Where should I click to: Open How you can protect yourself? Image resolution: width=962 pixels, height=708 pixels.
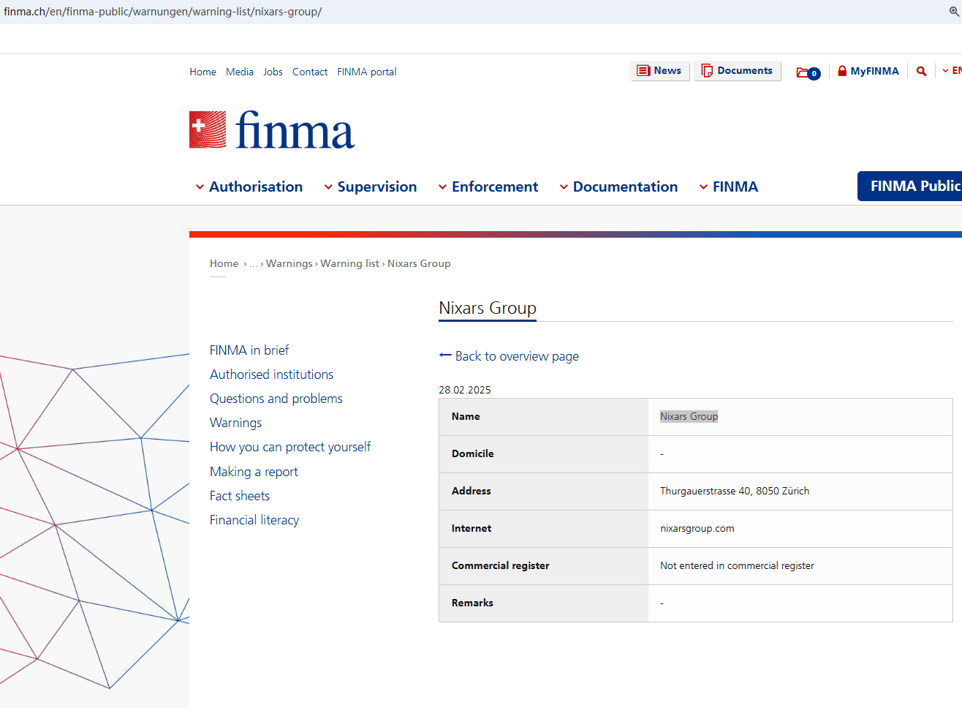[290, 447]
